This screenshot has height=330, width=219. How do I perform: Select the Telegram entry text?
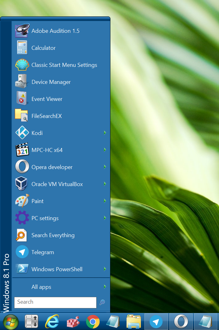(x=43, y=252)
